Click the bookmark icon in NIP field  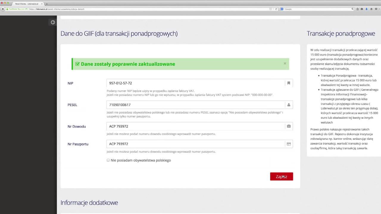point(288,83)
